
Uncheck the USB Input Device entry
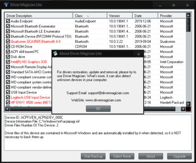[x=8, y=92]
